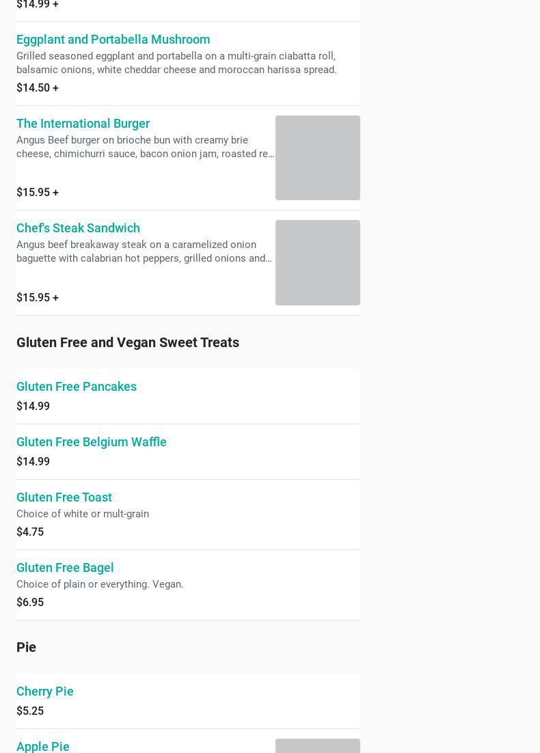Click The International Burger title
This screenshot has height=753, width=540.
83,124
